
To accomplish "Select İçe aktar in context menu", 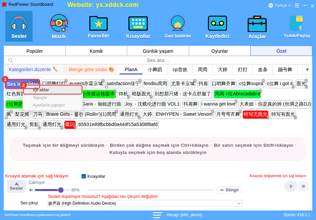I will pyautogui.click(x=53, y=90).
